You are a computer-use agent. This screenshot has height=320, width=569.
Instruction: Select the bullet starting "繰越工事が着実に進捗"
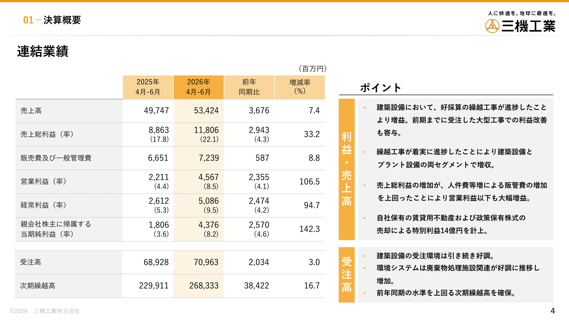(455, 158)
